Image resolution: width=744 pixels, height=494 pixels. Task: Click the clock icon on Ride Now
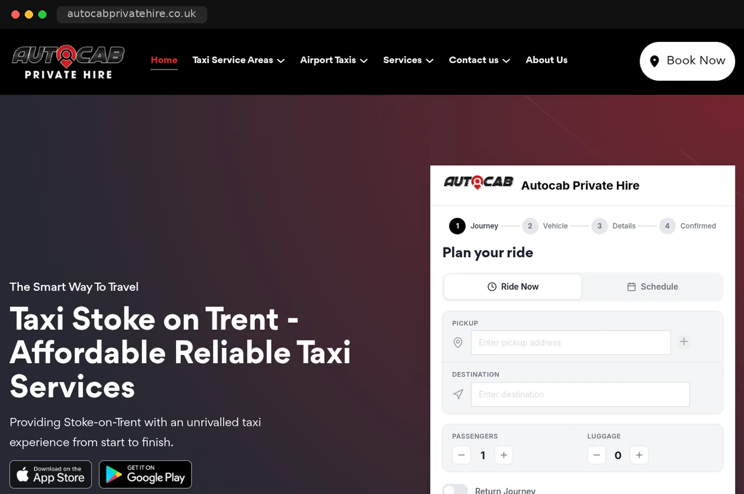pos(492,287)
